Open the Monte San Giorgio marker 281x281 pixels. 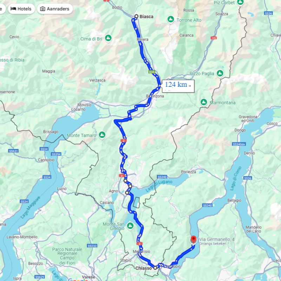click(x=130, y=226)
